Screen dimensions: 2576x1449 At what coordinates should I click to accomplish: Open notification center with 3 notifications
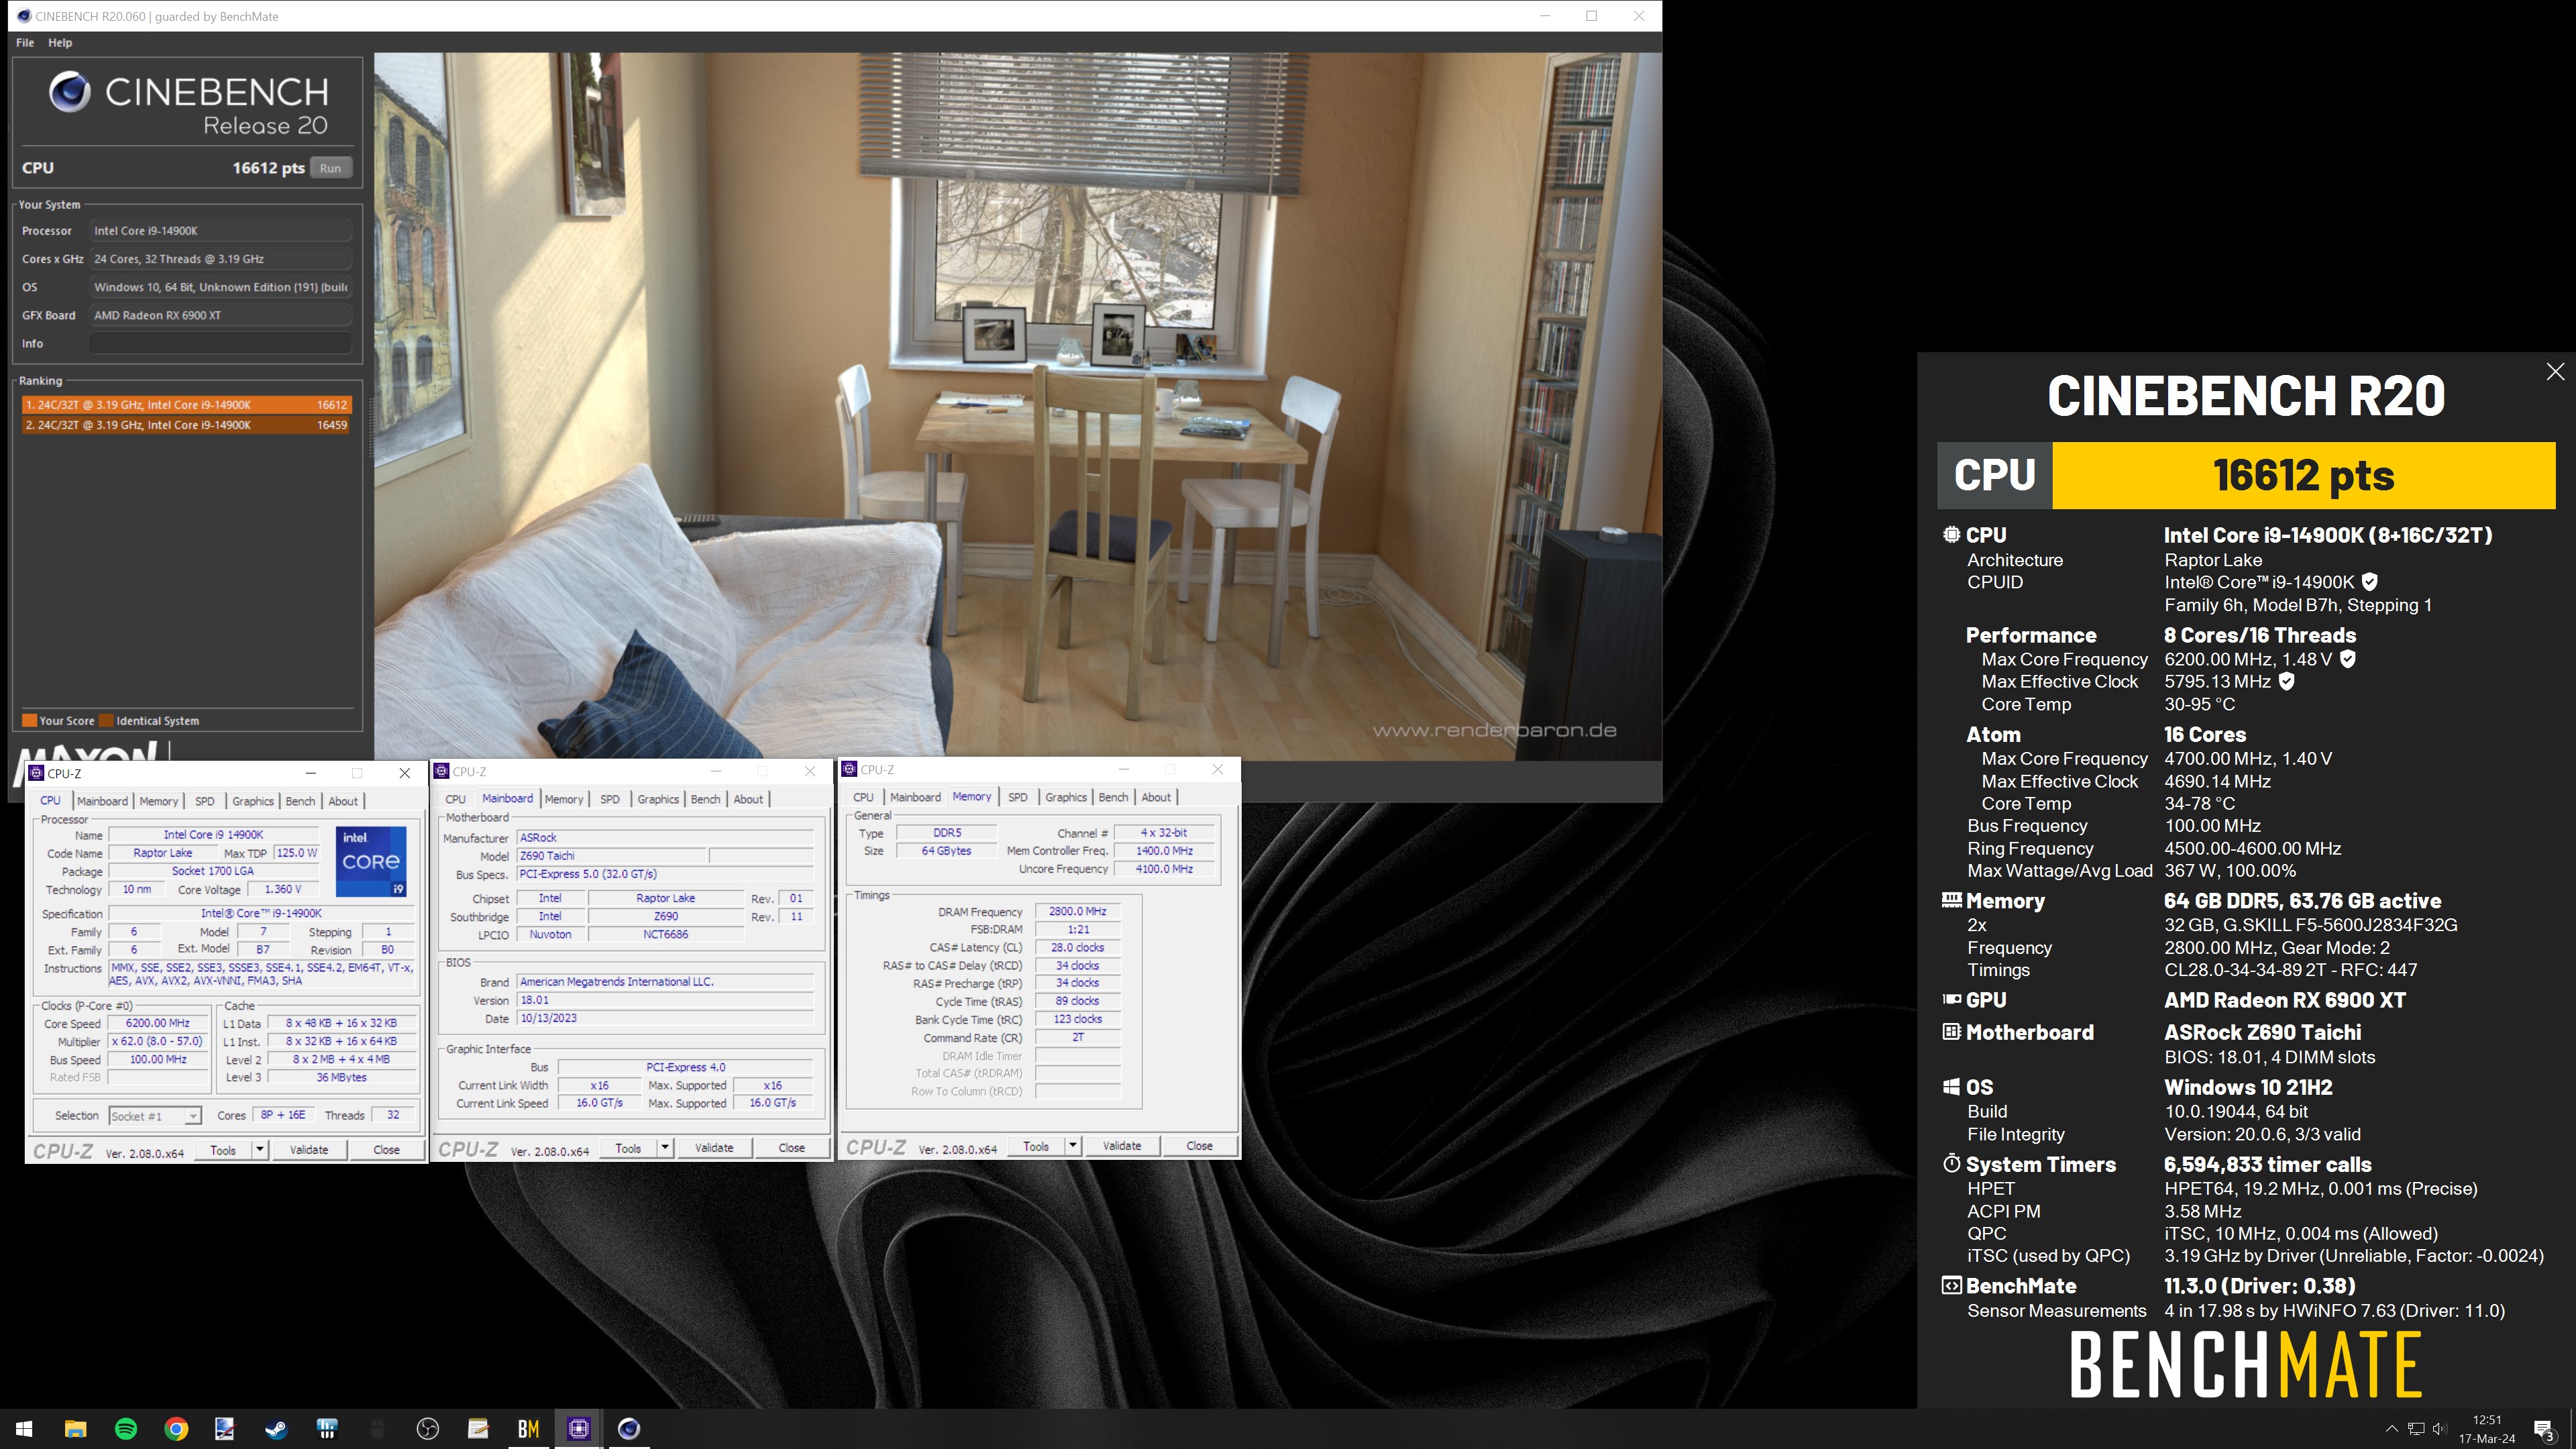[2545, 1429]
